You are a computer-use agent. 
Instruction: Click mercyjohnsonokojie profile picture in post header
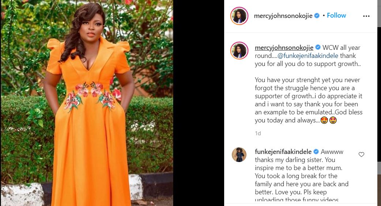tap(239, 16)
